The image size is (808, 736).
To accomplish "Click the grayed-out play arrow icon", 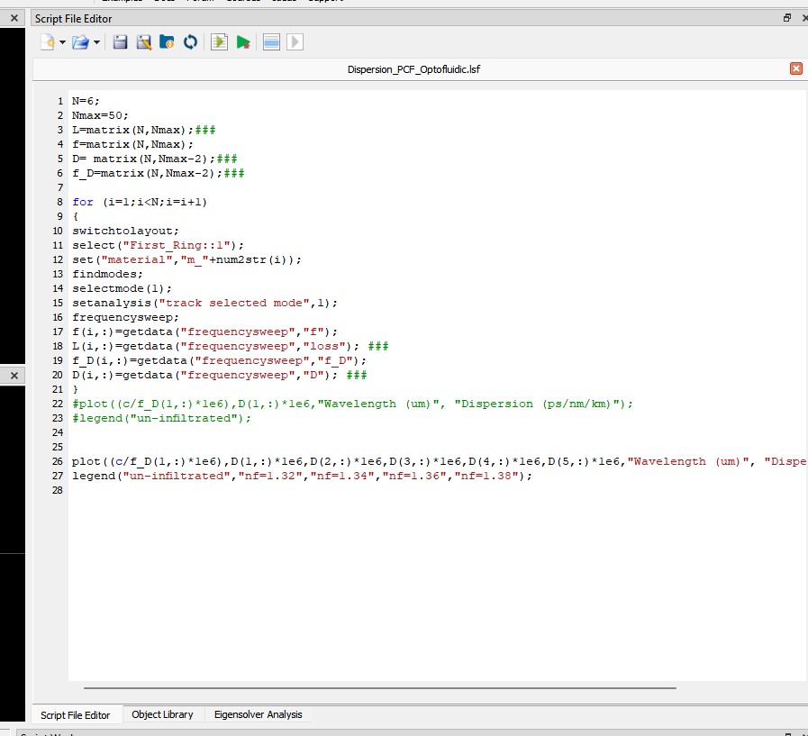I will pos(295,41).
